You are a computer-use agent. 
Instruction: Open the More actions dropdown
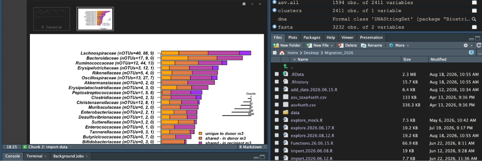(x=399, y=45)
